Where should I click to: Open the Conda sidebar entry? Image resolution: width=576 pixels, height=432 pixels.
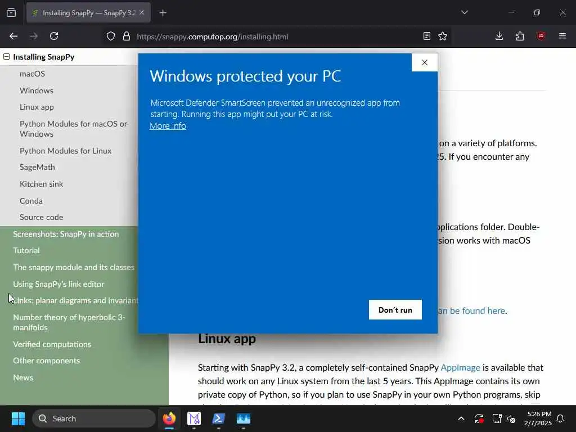pyautogui.click(x=31, y=201)
